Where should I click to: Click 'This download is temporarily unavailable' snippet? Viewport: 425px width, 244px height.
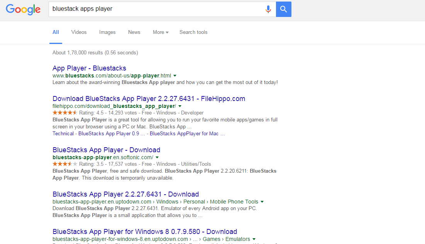pos(128,178)
